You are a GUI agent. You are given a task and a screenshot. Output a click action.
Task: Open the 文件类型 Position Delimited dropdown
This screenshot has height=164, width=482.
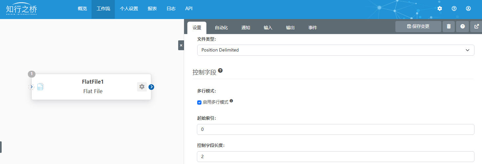point(335,50)
